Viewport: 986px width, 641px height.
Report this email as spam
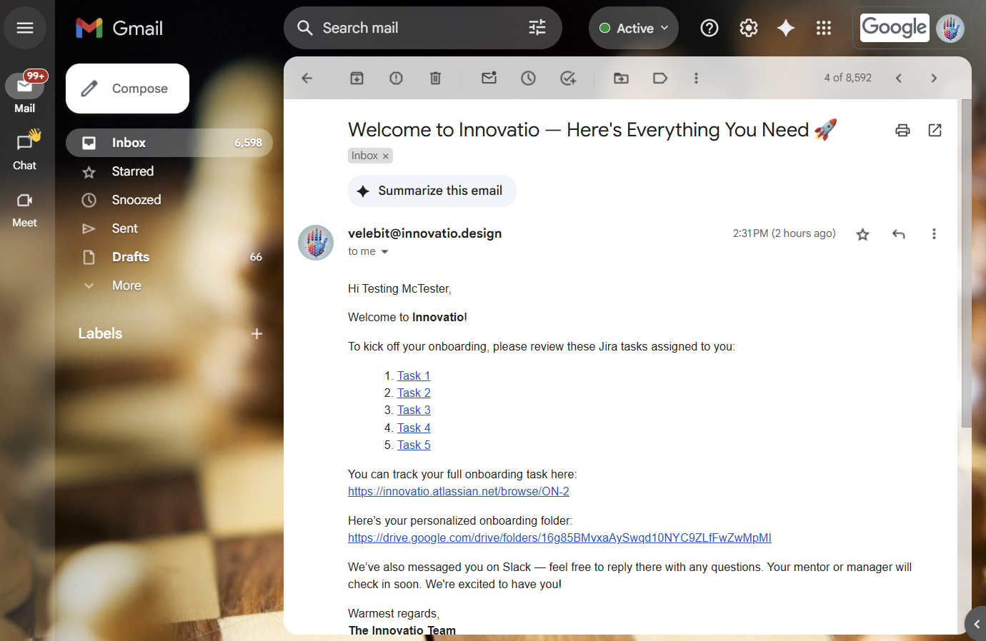pos(396,78)
